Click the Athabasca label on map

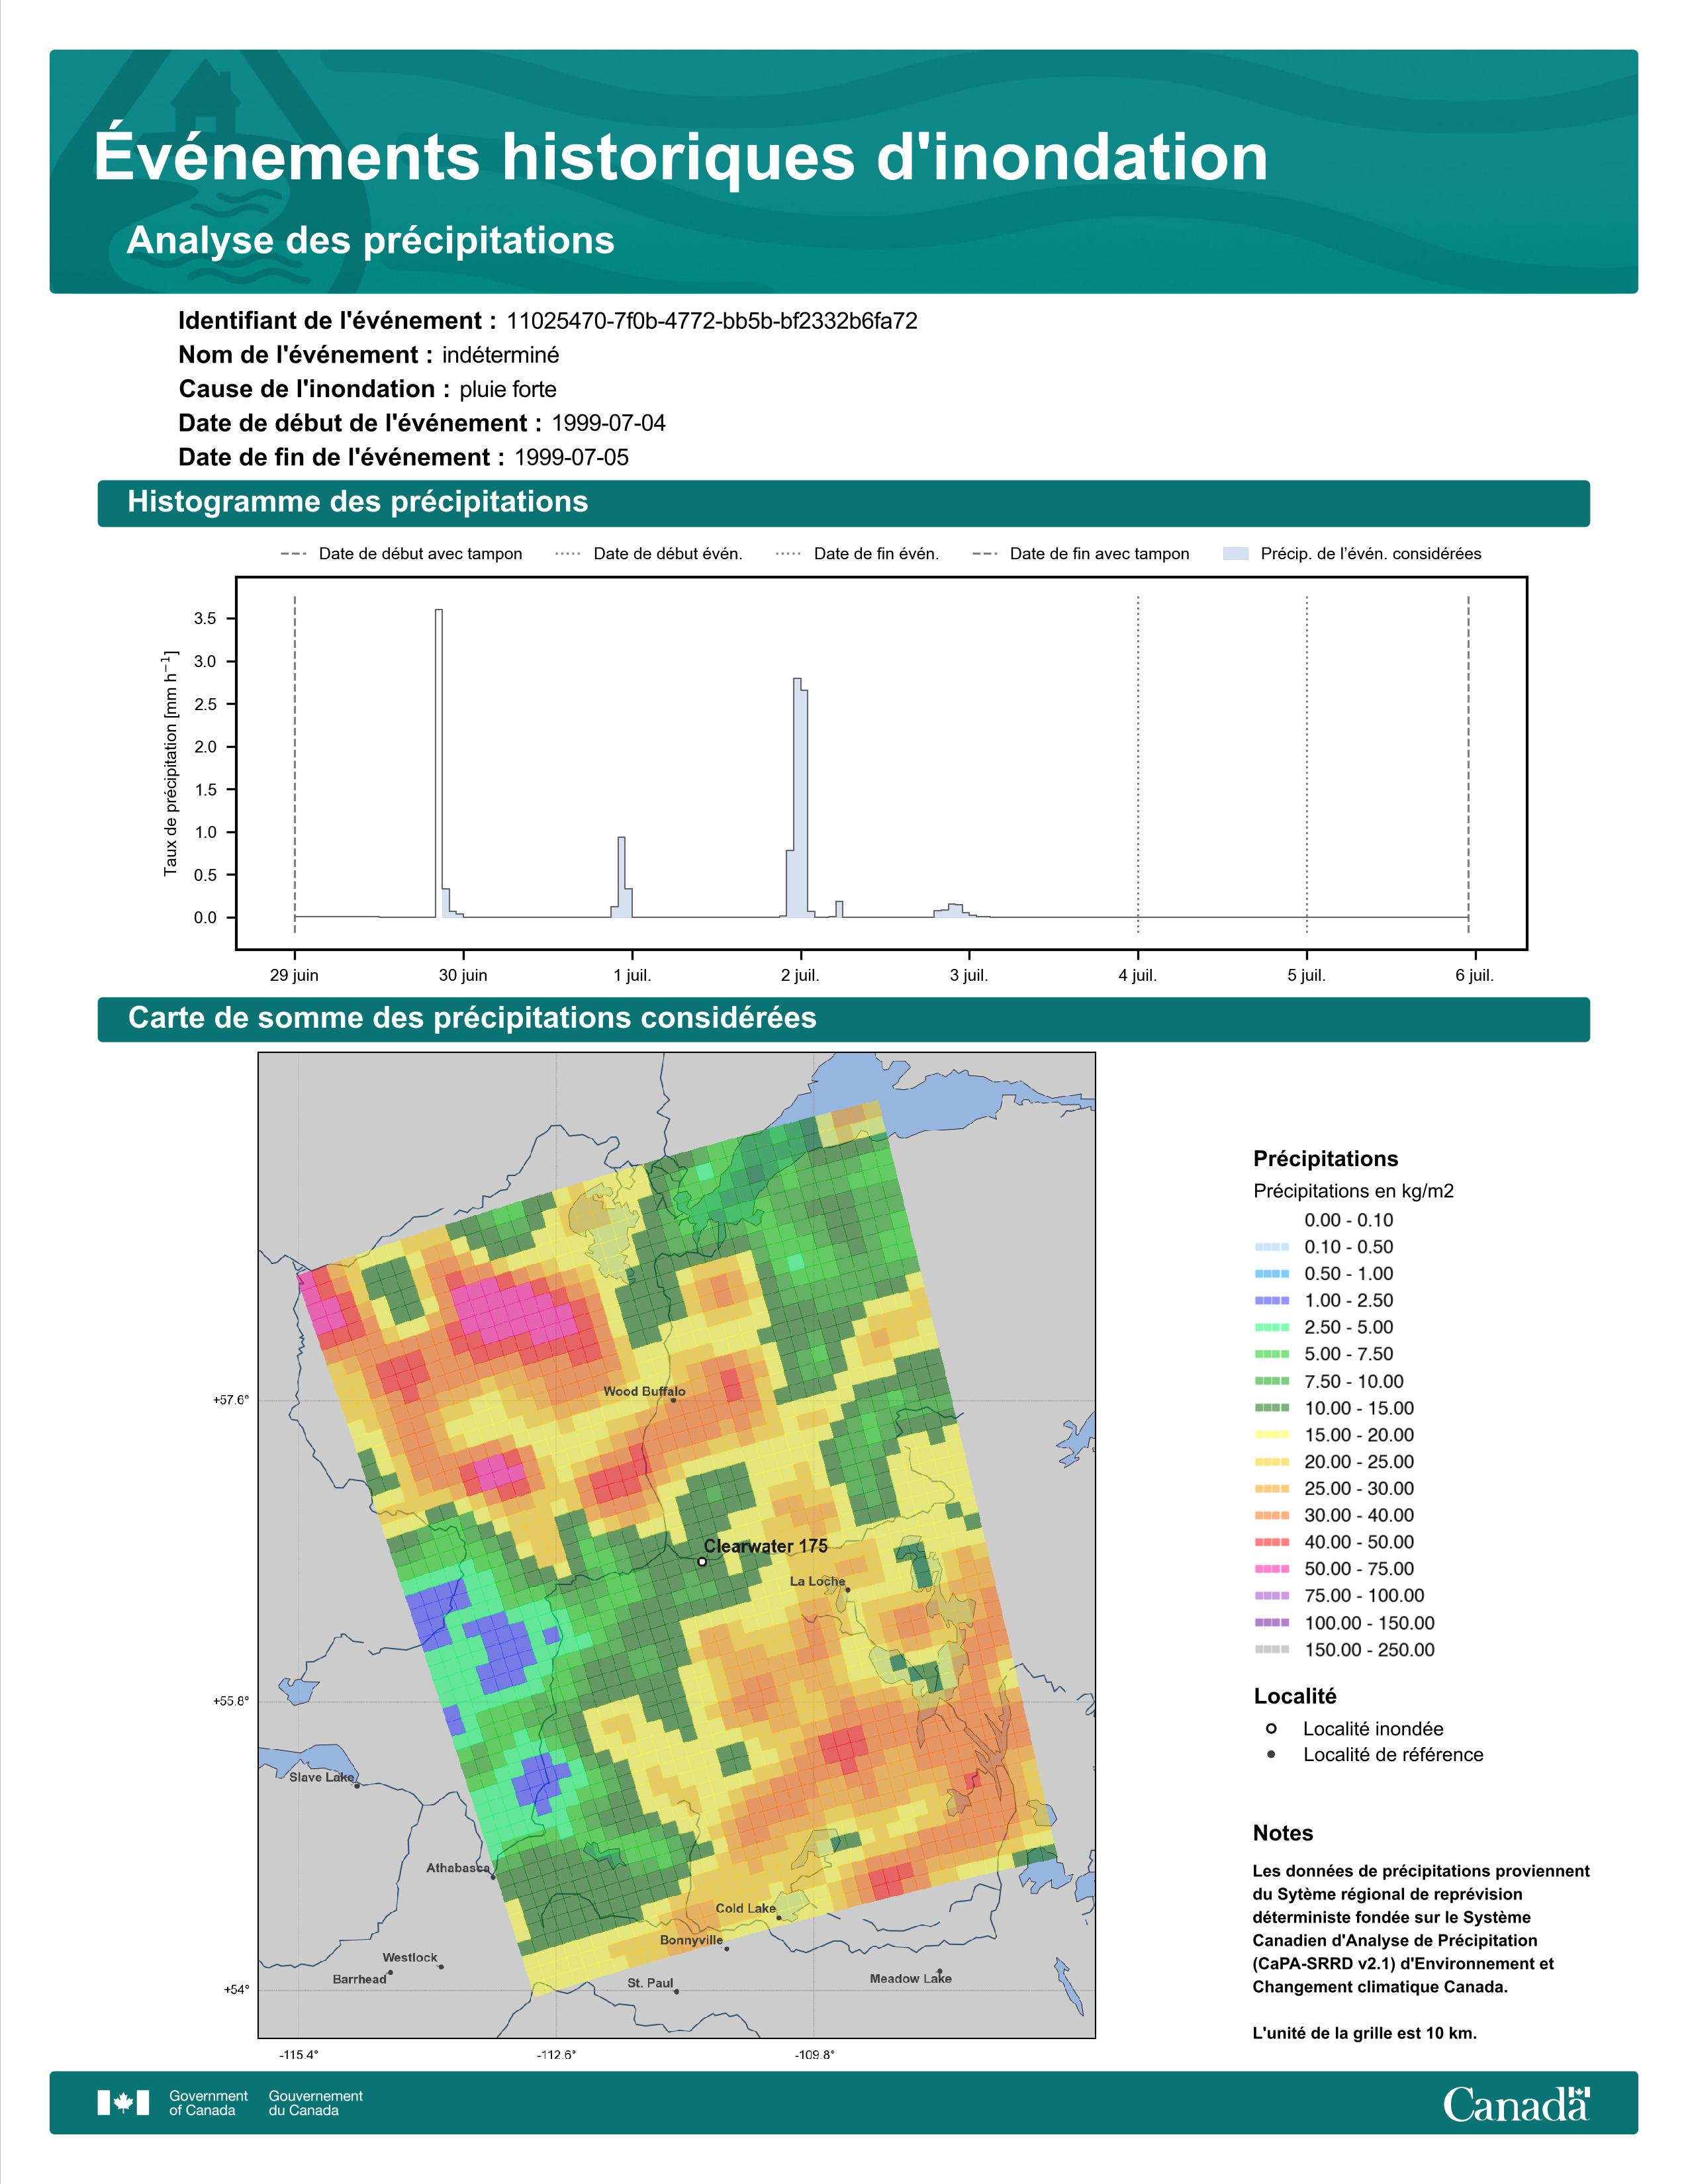click(x=458, y=1868)
